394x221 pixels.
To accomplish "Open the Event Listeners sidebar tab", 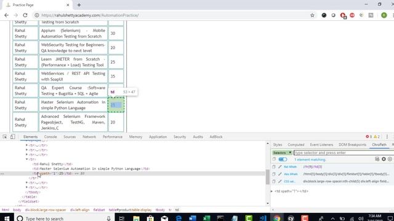I will (x=321, y=145).
